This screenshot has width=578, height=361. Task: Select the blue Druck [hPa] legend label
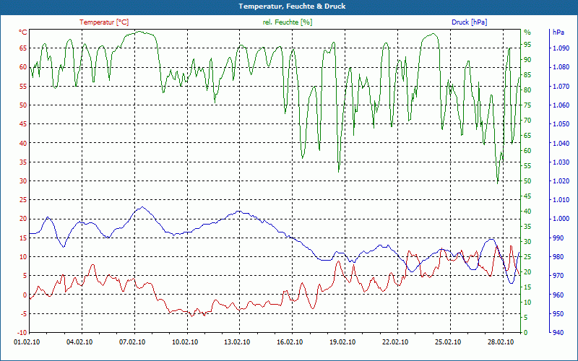pos(469,22)
